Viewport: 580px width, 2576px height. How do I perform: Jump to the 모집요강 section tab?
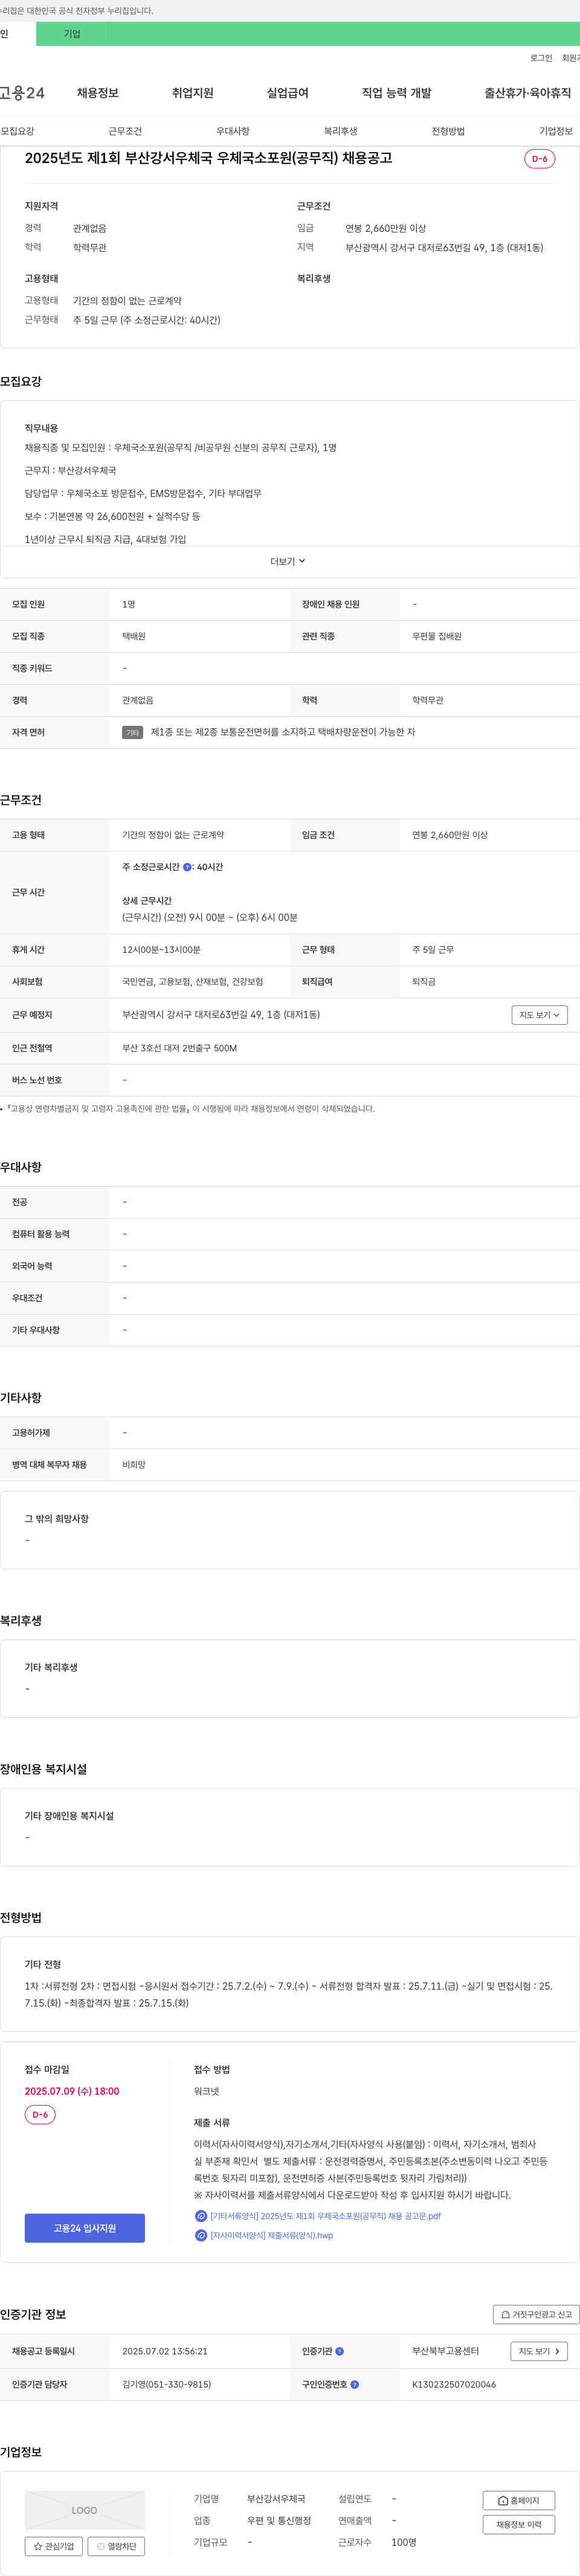pyautogui.click(x=18, y=131)
